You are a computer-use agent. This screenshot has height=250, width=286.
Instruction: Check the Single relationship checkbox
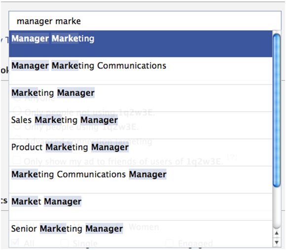tap(64, 243)
